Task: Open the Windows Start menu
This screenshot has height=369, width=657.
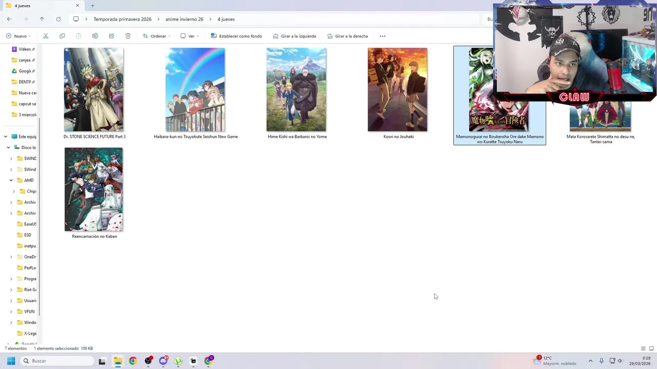Action: tap(11, 361)
